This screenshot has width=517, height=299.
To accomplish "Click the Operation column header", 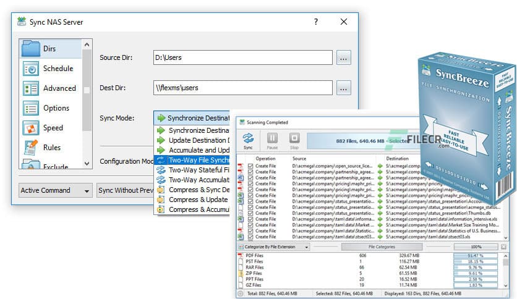I will point(265,158).
